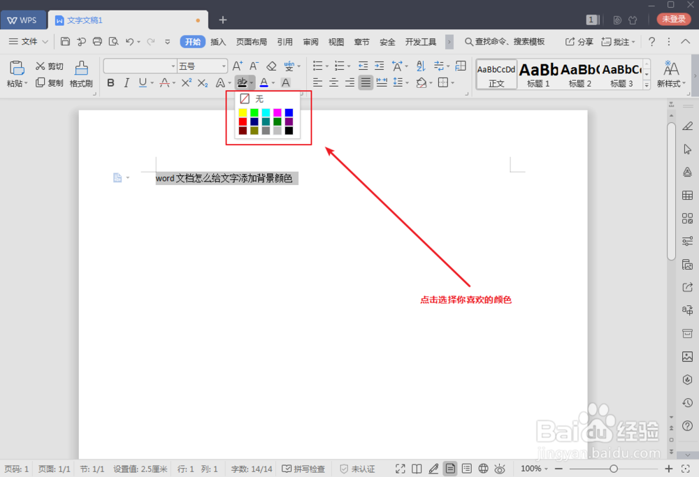Click the Subscript icon

pos(203,82)
